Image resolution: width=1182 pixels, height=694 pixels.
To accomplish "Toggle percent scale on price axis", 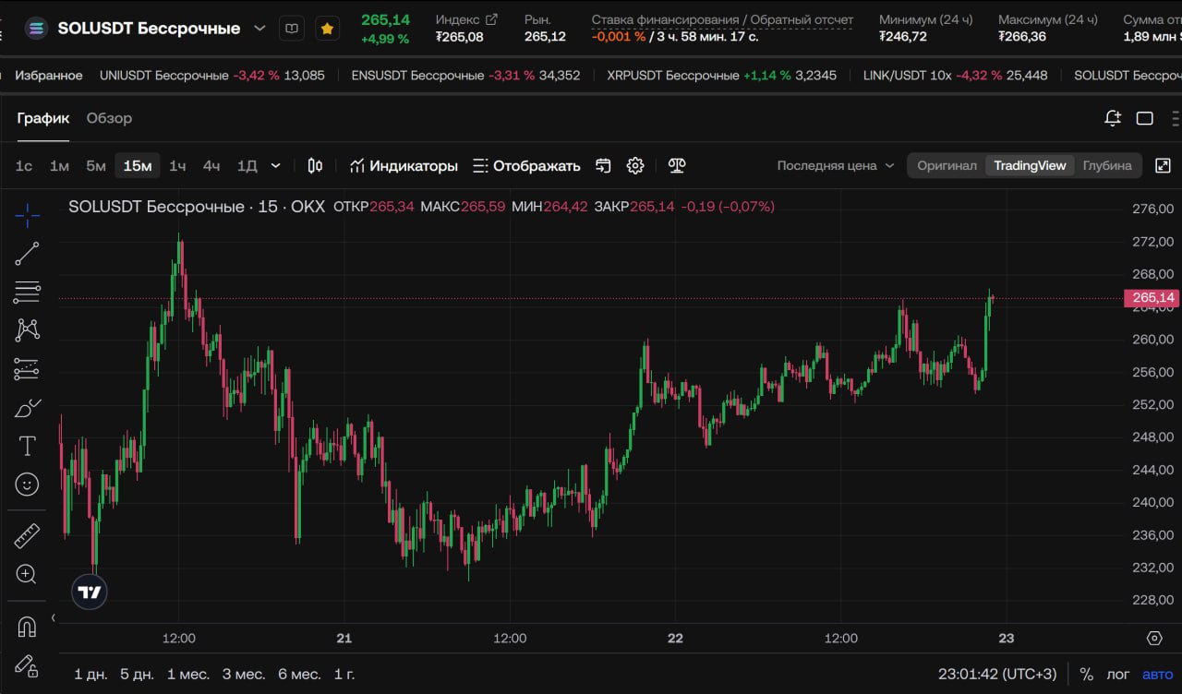I will 1087,675.
